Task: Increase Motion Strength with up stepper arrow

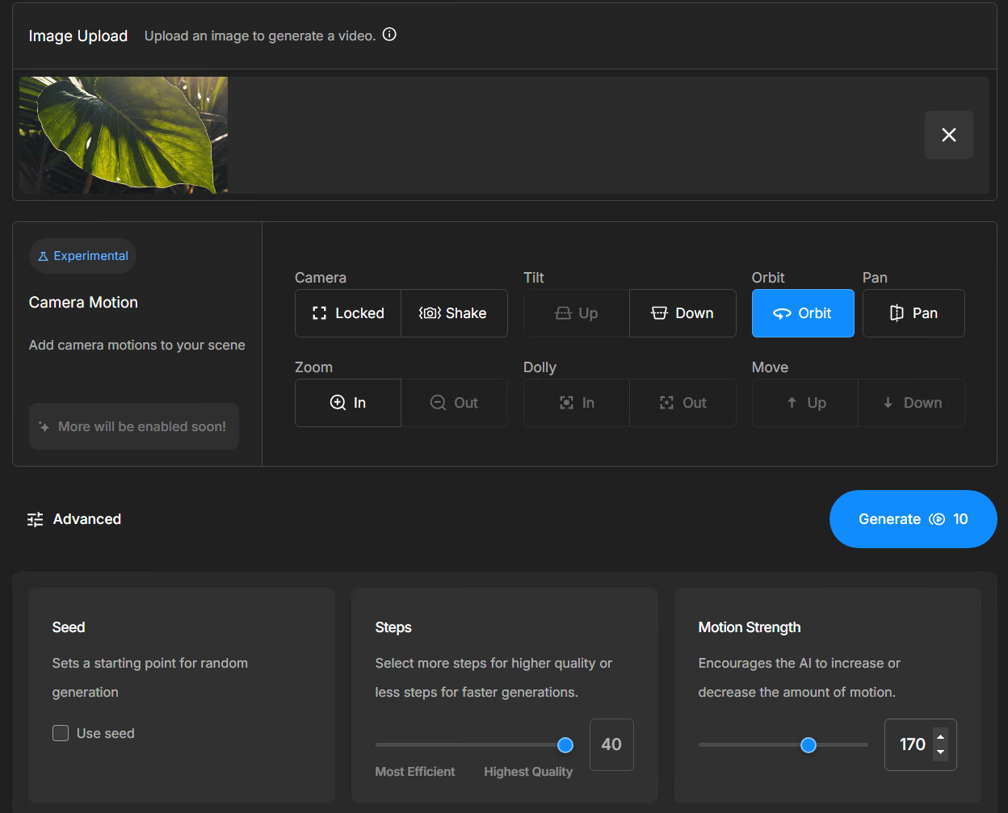Action: click(940, 736)
